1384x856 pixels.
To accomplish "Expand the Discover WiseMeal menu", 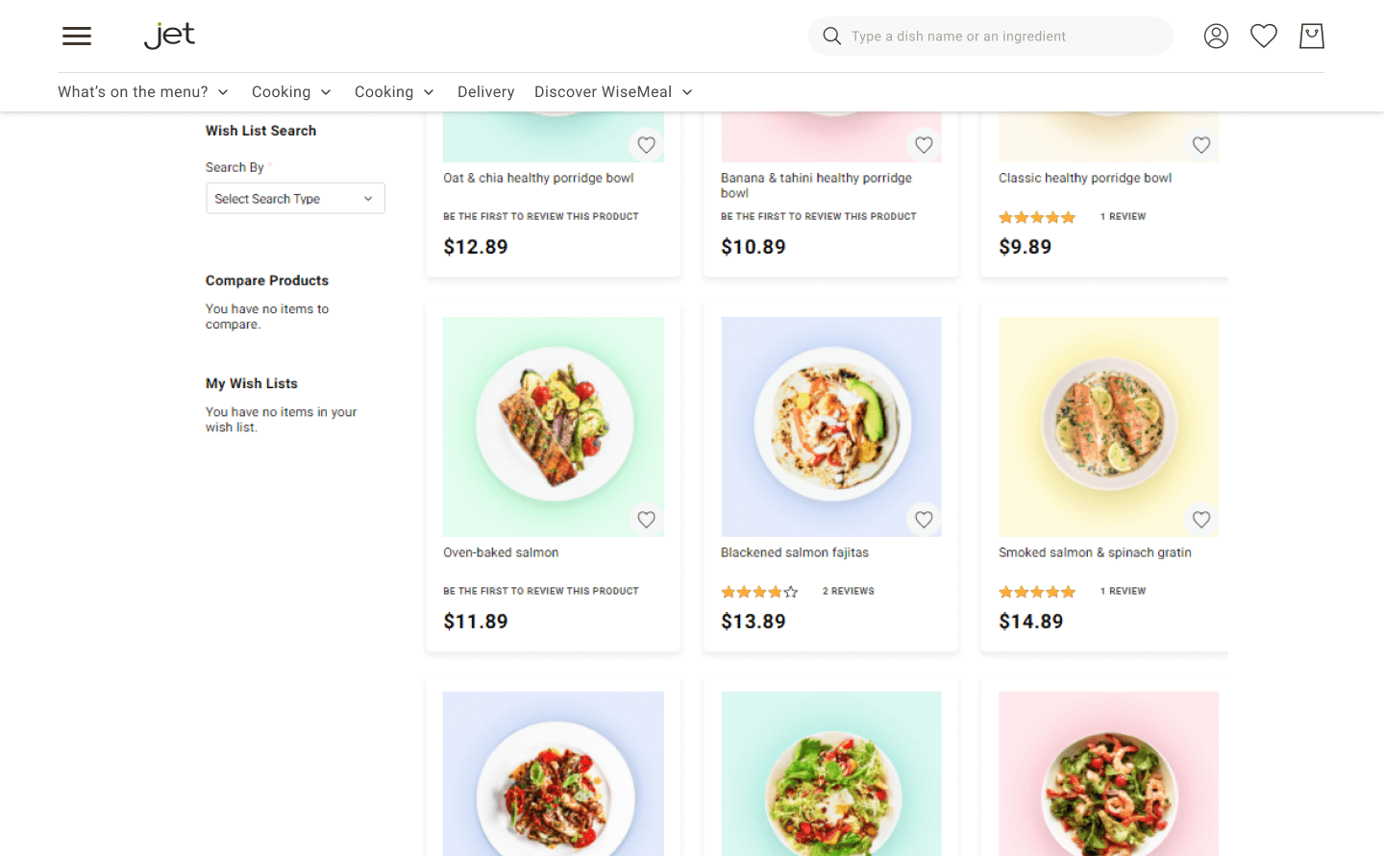I will click(x=613, y=92).
